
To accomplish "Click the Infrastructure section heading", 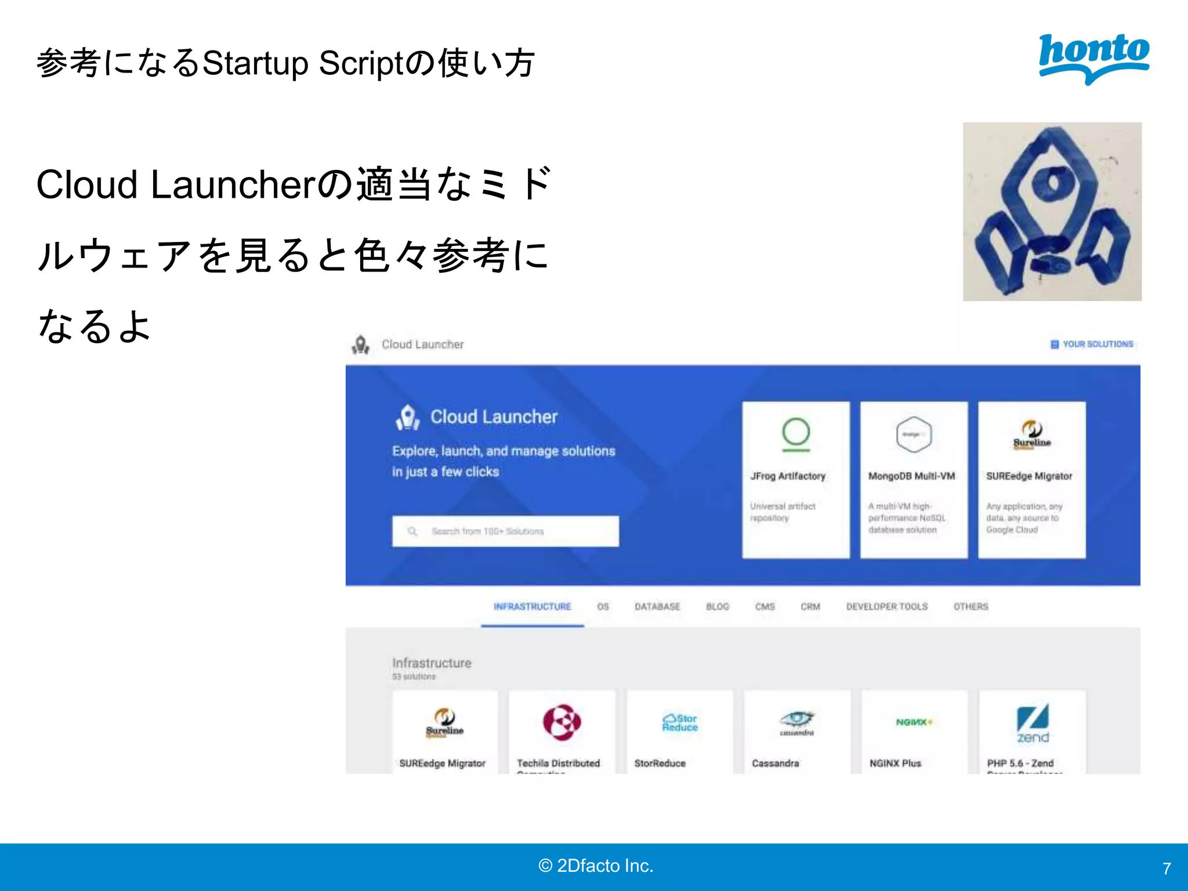I will click(432, 662).
